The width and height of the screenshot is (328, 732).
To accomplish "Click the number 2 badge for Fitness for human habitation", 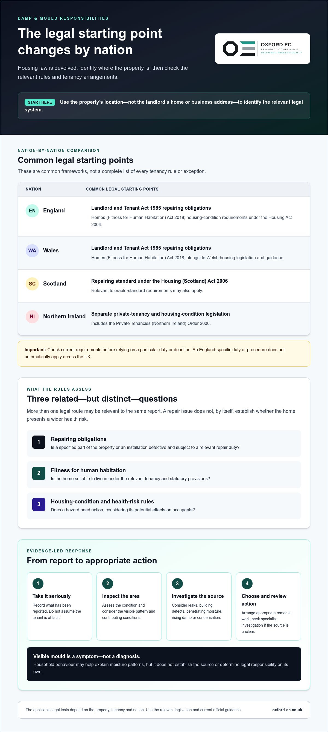I will [39, 473].
